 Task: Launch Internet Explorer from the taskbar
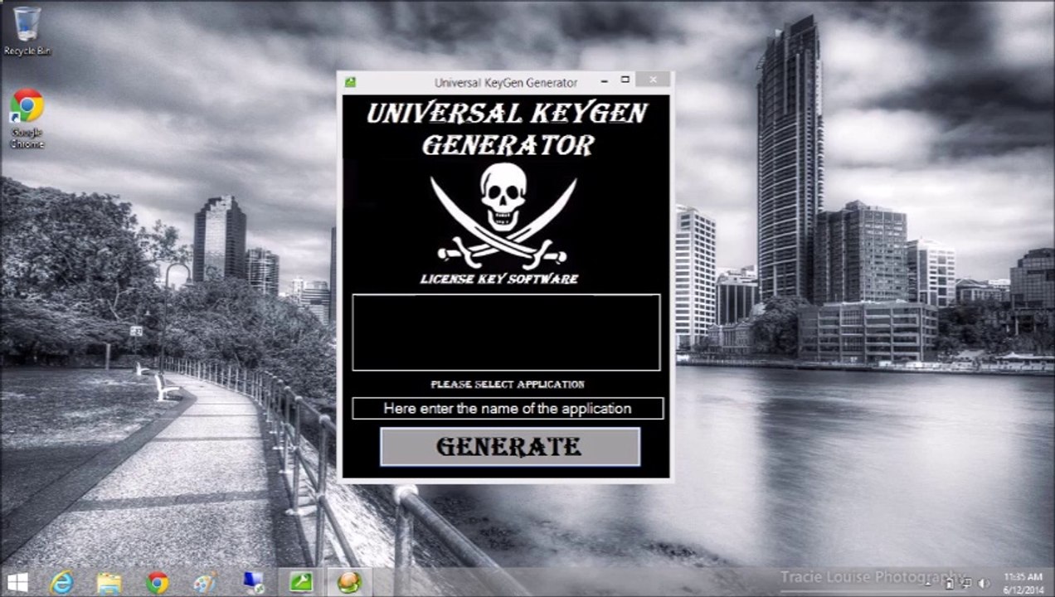61,583
